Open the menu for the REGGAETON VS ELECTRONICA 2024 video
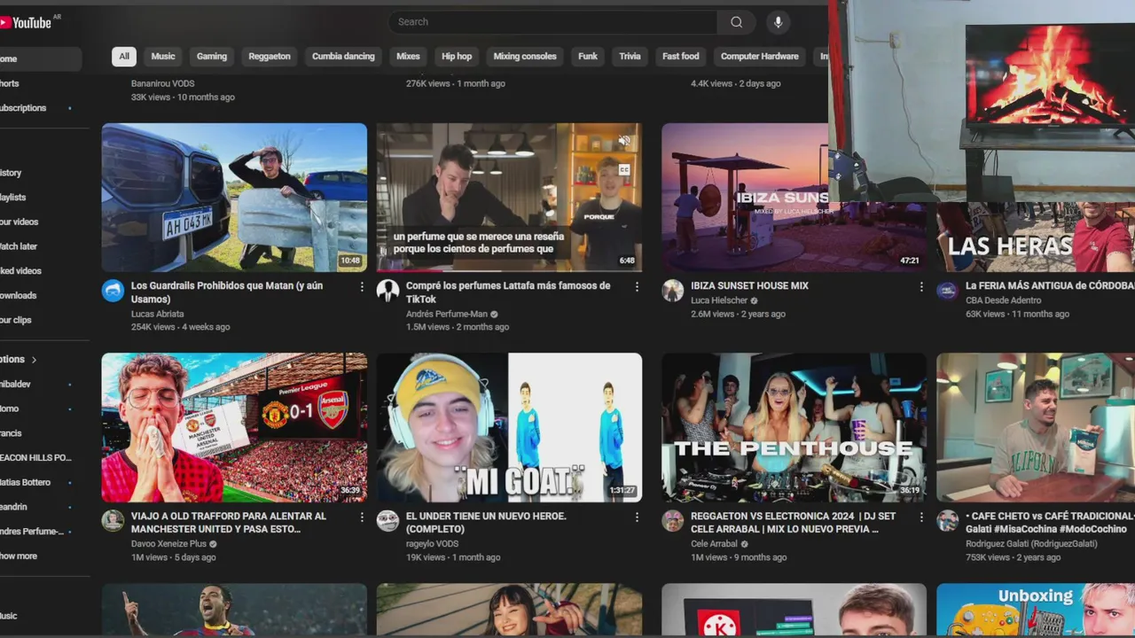The height and width of the screenshot is (638, 1135). coord(921,517)
